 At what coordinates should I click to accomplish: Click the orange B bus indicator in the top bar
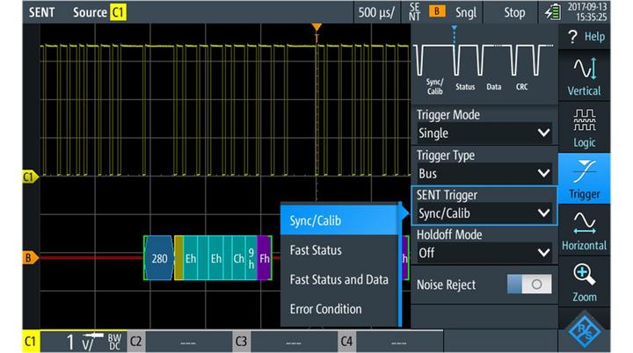click(436, 11)
